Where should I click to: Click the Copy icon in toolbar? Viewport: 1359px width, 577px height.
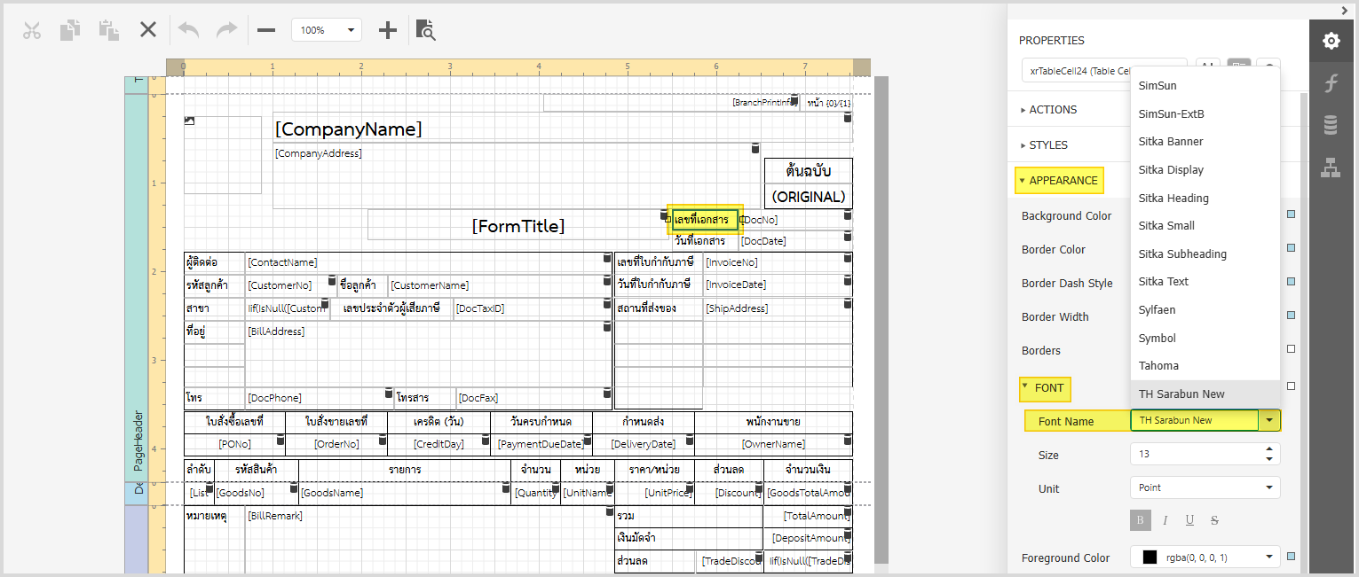[x=70, y=30]
